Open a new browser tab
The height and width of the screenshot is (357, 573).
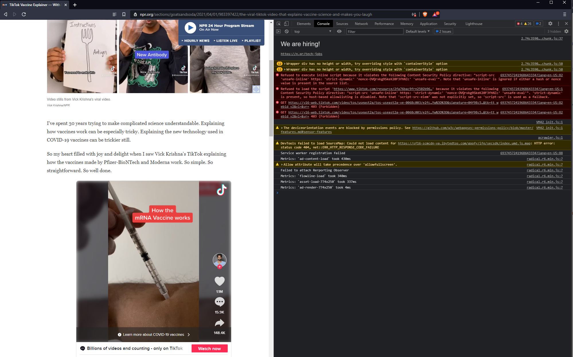75,5
